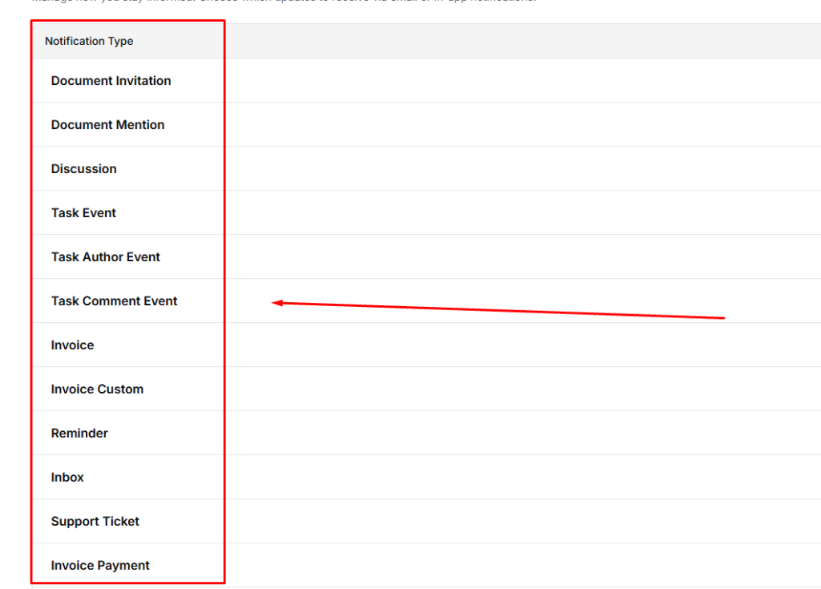Click the red arrow's pointed tip

[x=274, y=302]
